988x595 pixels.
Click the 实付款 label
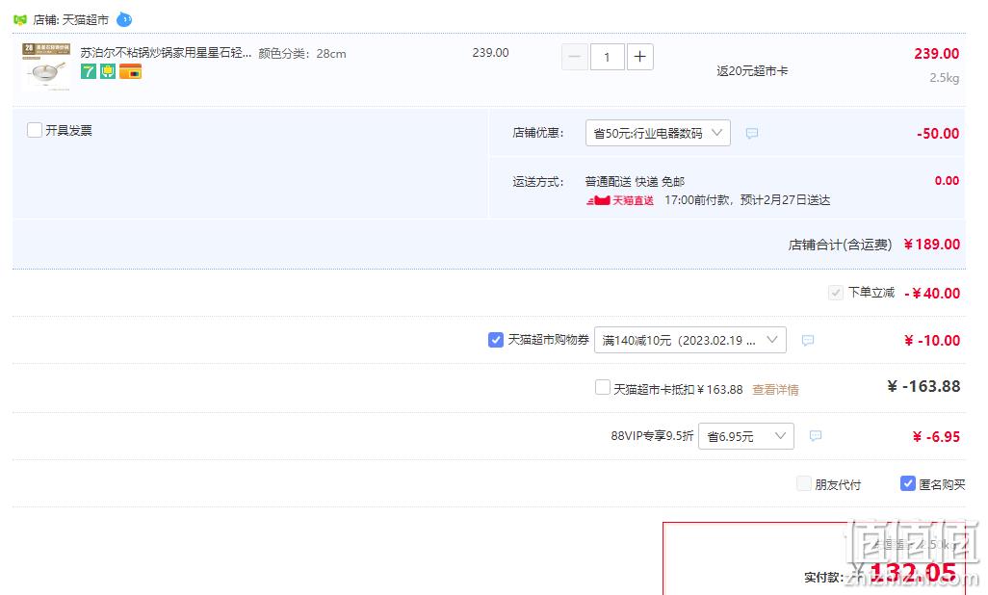tap(823, 578)
